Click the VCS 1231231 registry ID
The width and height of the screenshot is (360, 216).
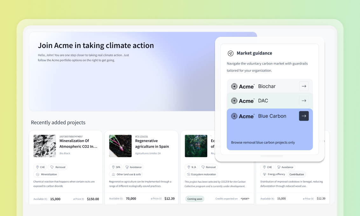click(x=142, y=137)
